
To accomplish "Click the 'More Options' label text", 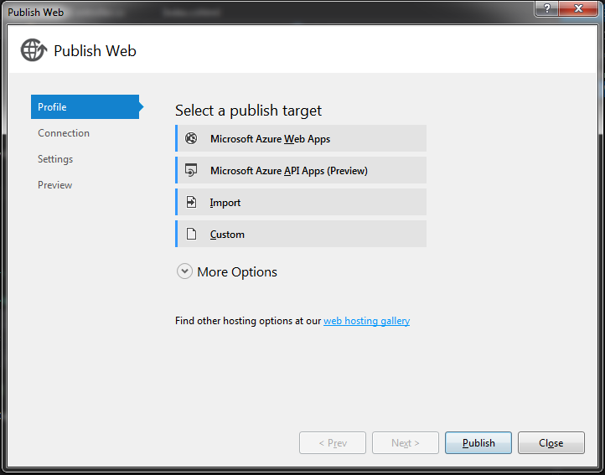I will (237, 271).
